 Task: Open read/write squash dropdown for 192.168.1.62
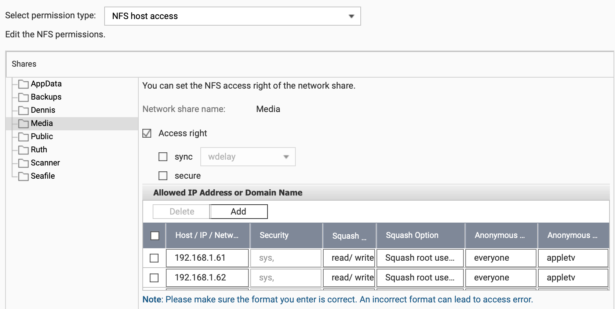pyautogui.click(x=349, y=278)
